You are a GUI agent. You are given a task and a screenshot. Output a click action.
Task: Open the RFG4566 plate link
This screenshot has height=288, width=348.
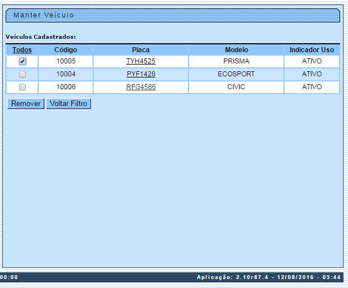140,87
